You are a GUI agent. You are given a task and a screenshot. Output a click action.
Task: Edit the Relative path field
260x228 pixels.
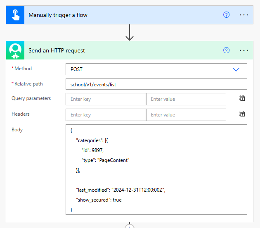(x=156, y=84)
